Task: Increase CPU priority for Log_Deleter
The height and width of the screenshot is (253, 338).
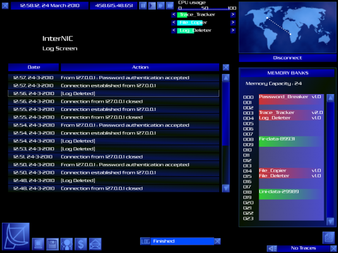Action: (x=233, y=30)
